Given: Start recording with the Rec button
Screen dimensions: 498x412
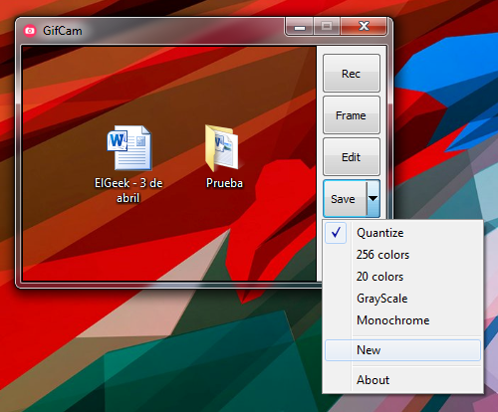Looking at the screenshot, I should (x=352, y=74).
